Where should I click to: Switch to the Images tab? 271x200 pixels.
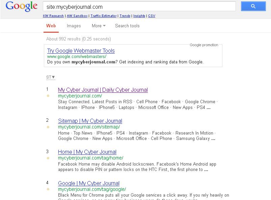74,26
